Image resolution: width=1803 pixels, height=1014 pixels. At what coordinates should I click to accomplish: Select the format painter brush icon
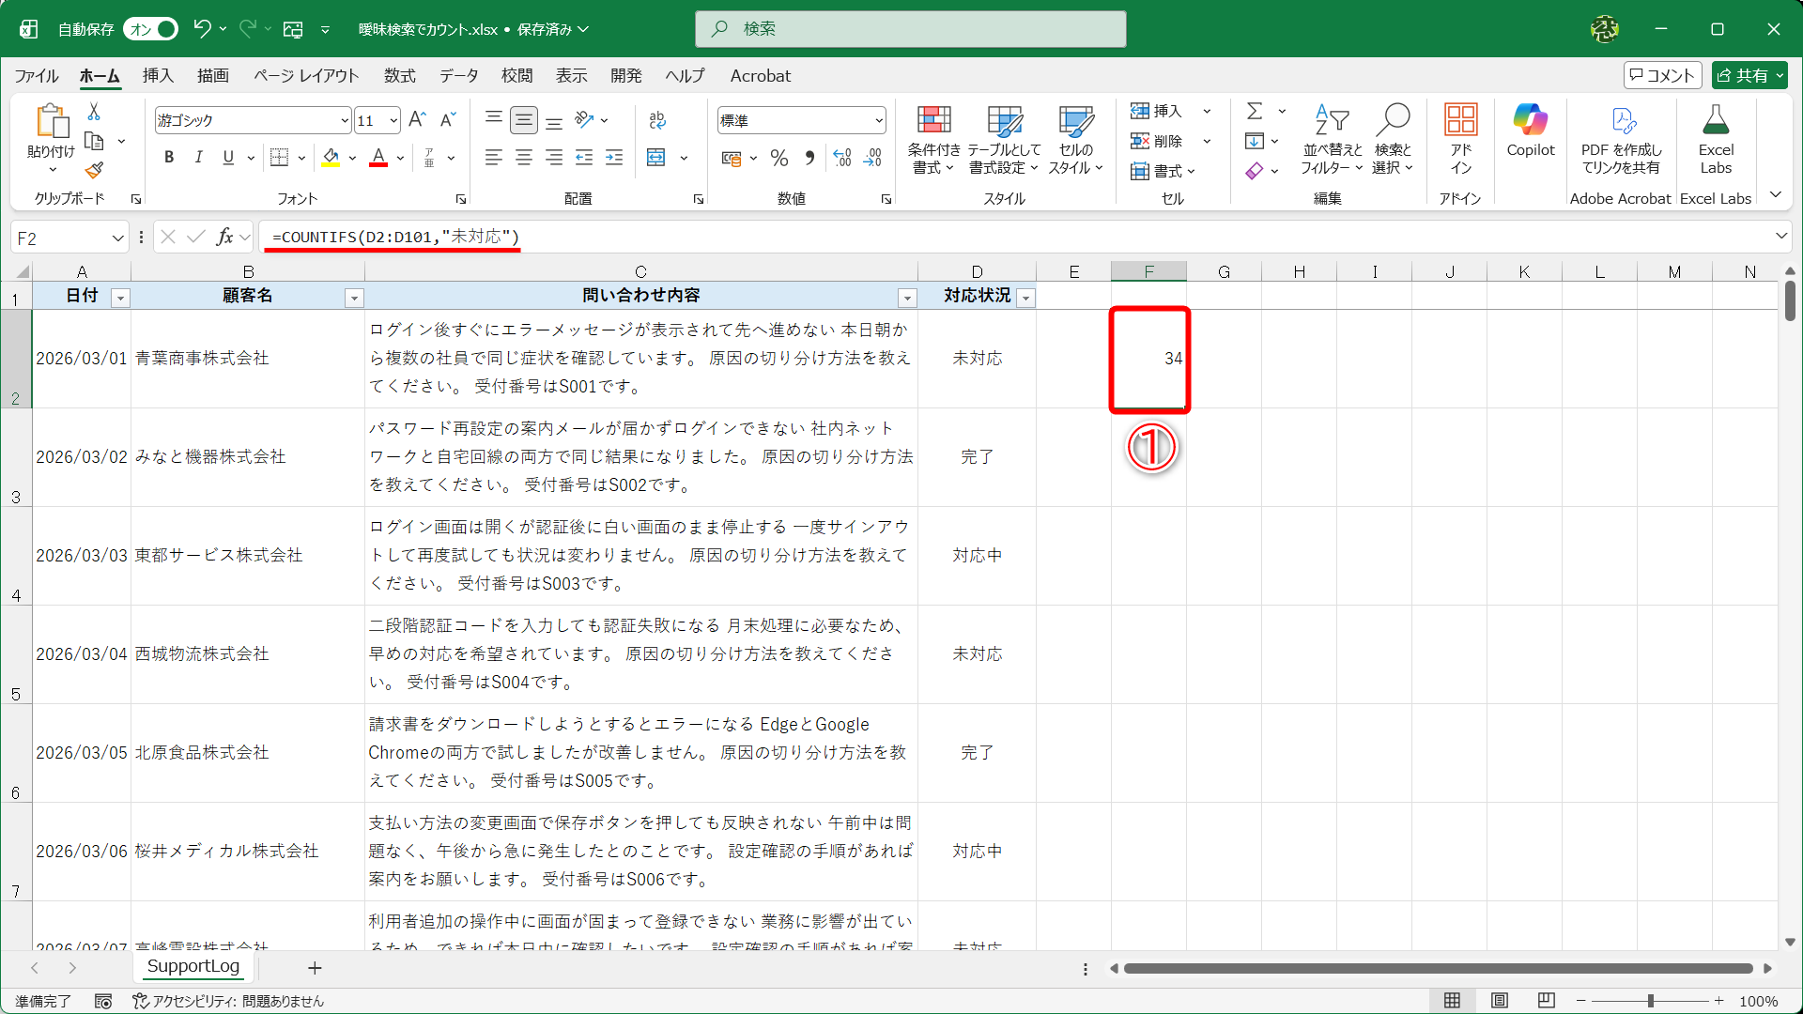click(x=93, y=170)
